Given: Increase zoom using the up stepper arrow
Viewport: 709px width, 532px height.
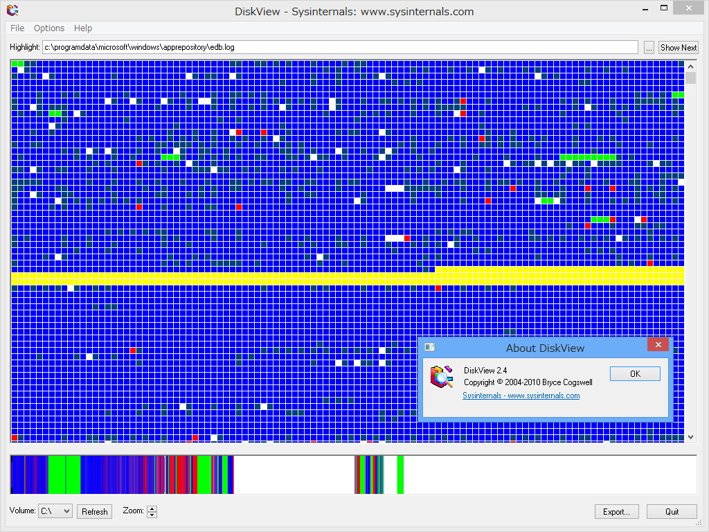Looking at the screenshot, I should click(x=151, y=508).
